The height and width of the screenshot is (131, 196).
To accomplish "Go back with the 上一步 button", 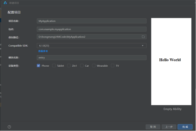I will (169, 127).
